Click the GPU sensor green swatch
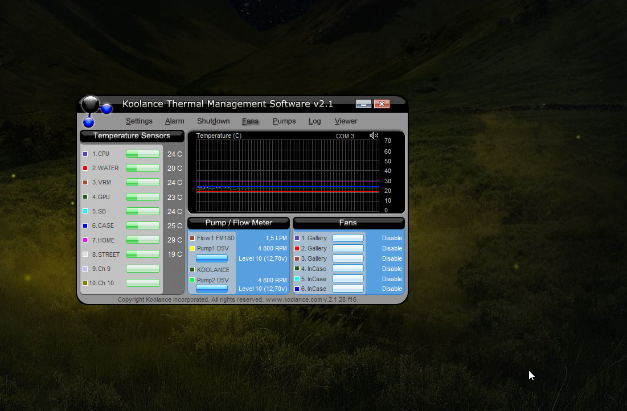 point(85,197)
